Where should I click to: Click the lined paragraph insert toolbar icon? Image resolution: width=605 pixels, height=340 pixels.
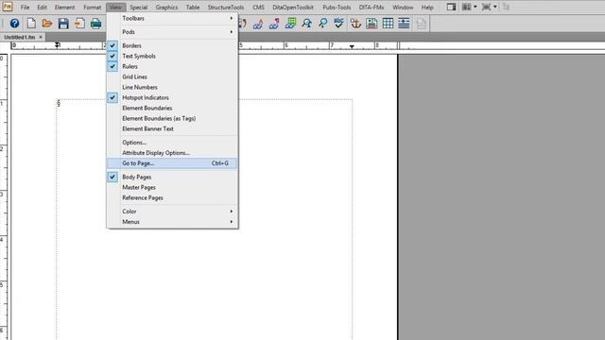(404, 24)
